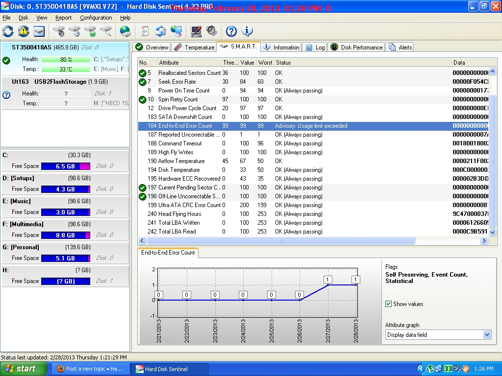Sort by the Status column header

[362, 63]
